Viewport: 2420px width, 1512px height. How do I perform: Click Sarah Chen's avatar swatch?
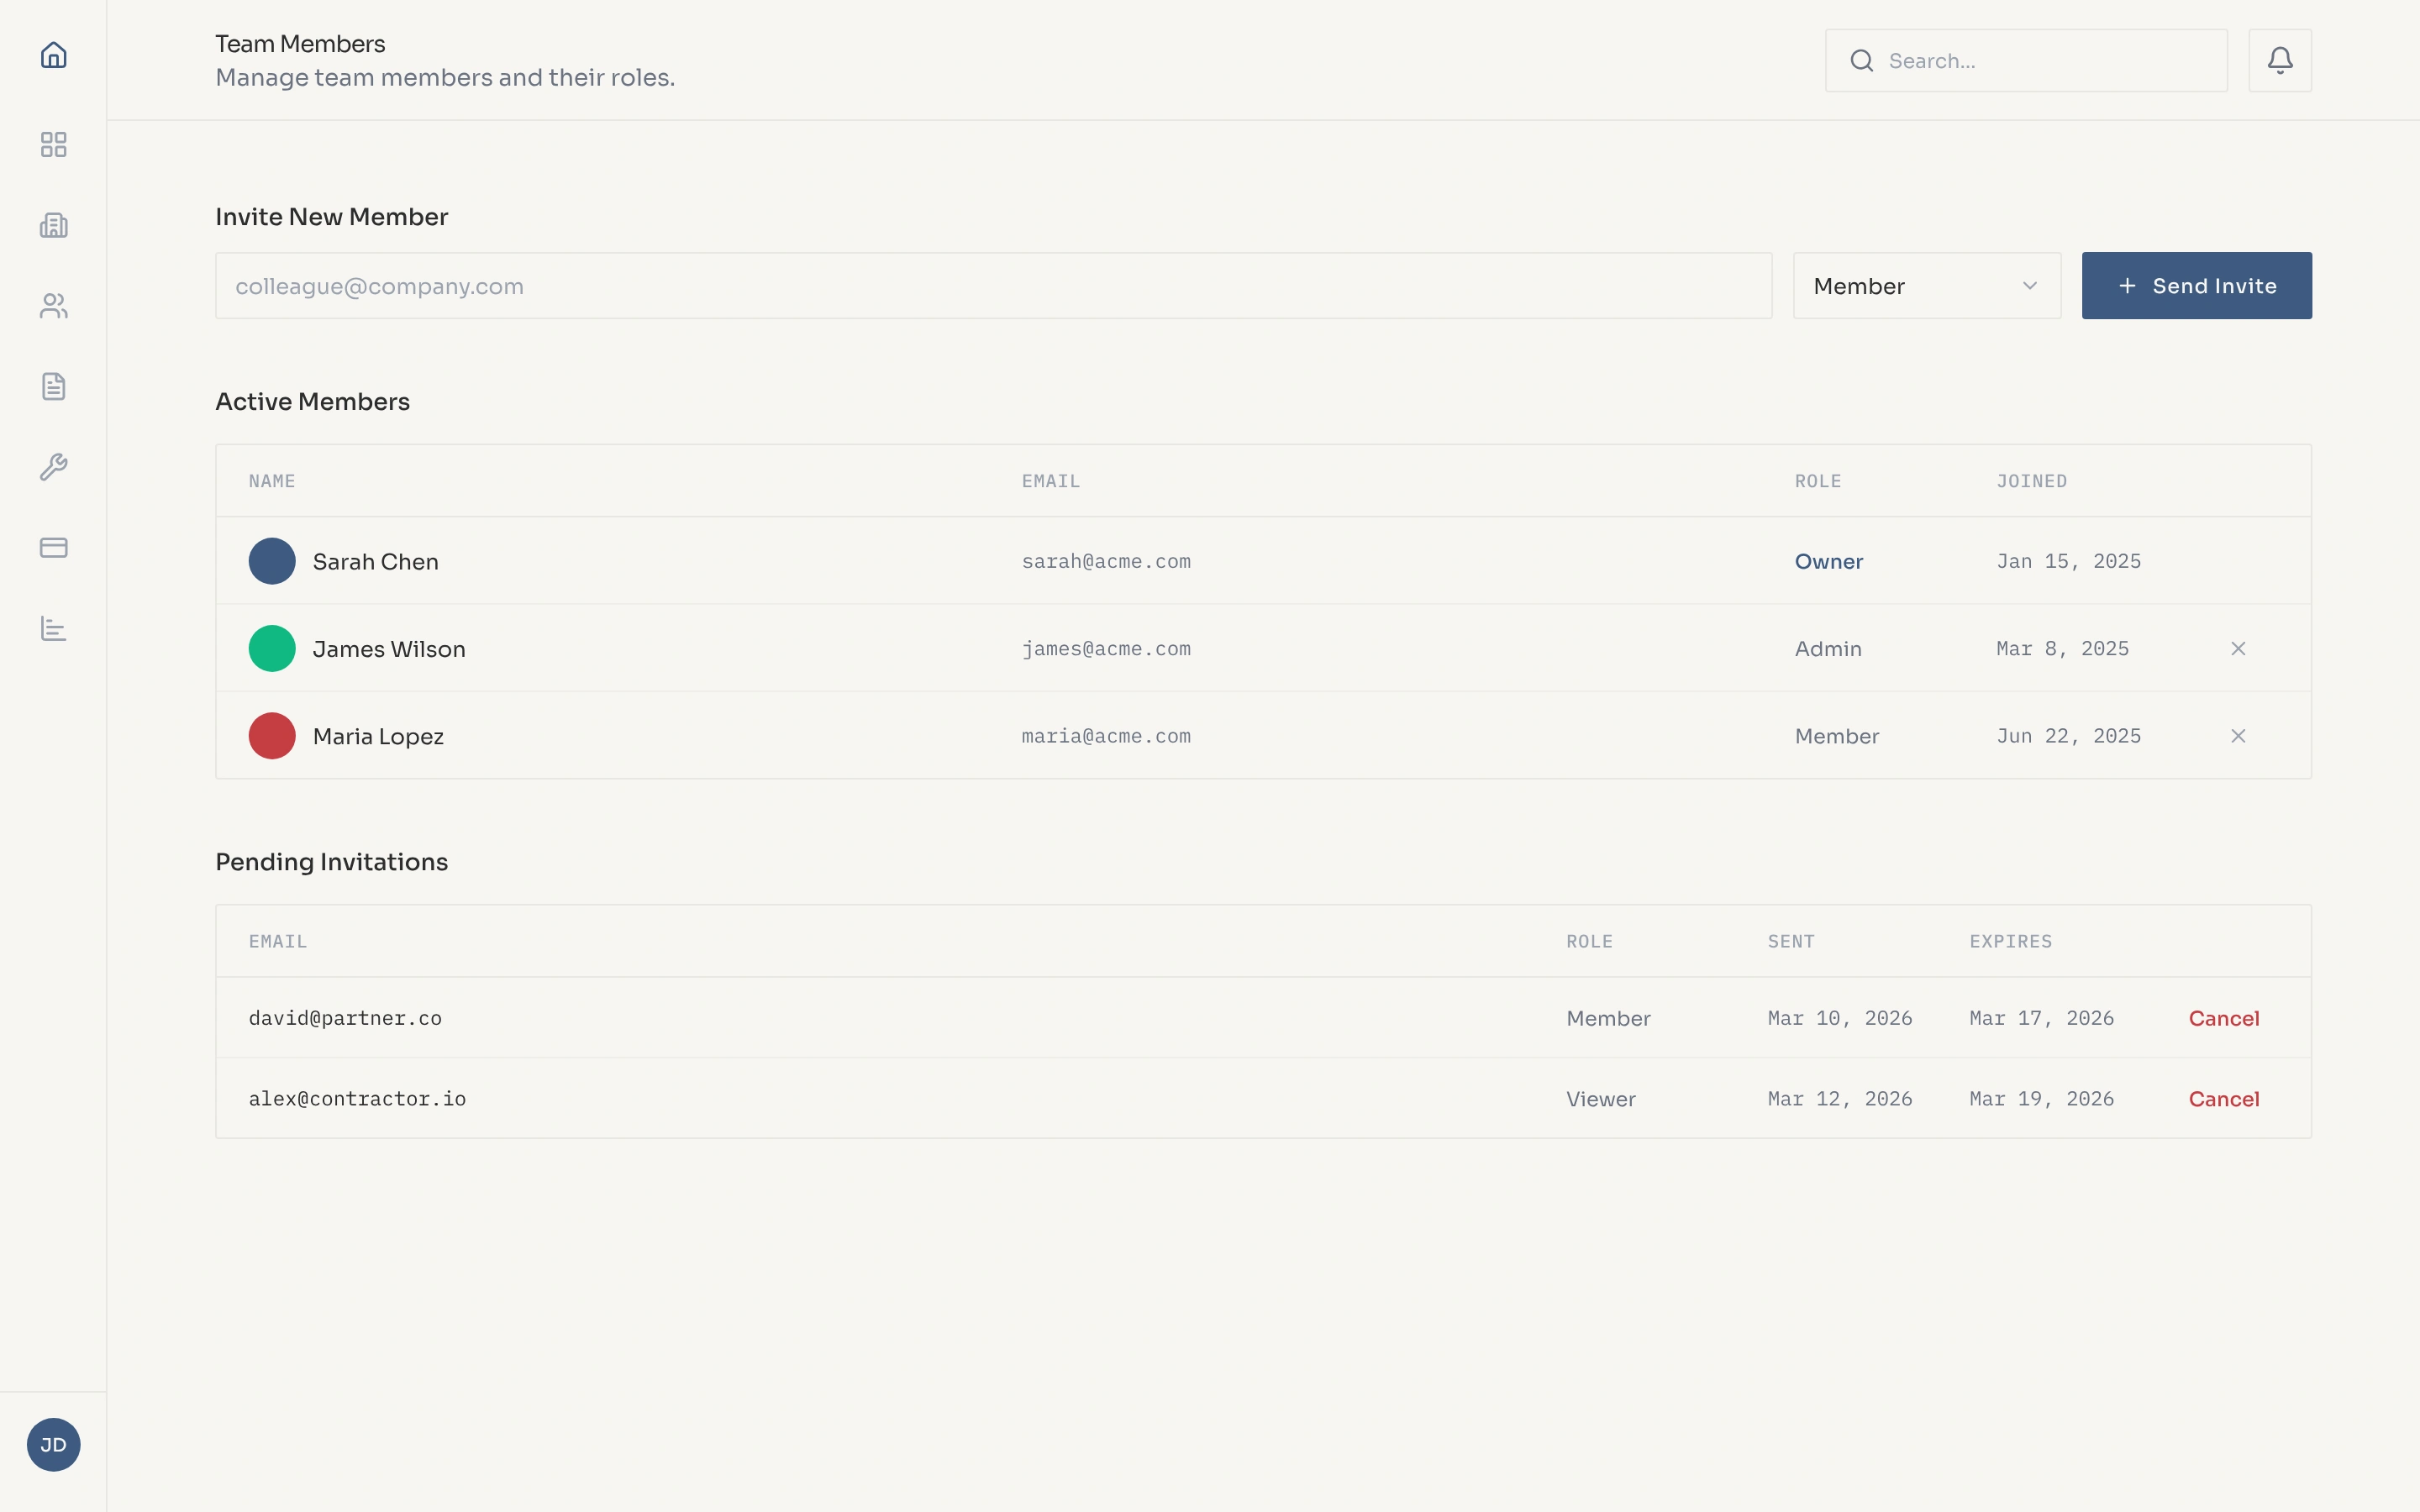(272, 561)
